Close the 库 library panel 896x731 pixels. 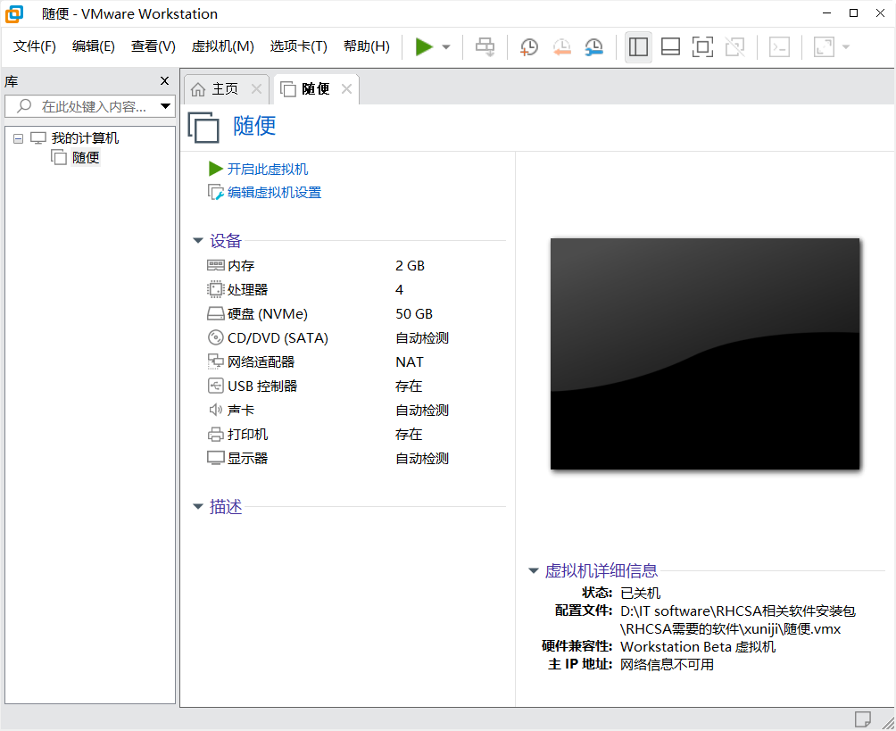164,81
